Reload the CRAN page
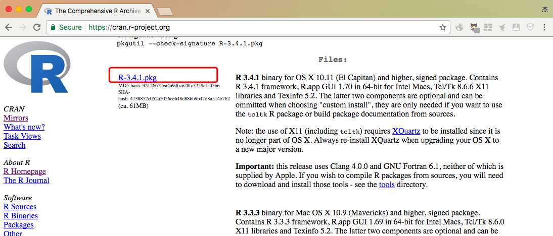The image size is (553, 236). (37, 27)
